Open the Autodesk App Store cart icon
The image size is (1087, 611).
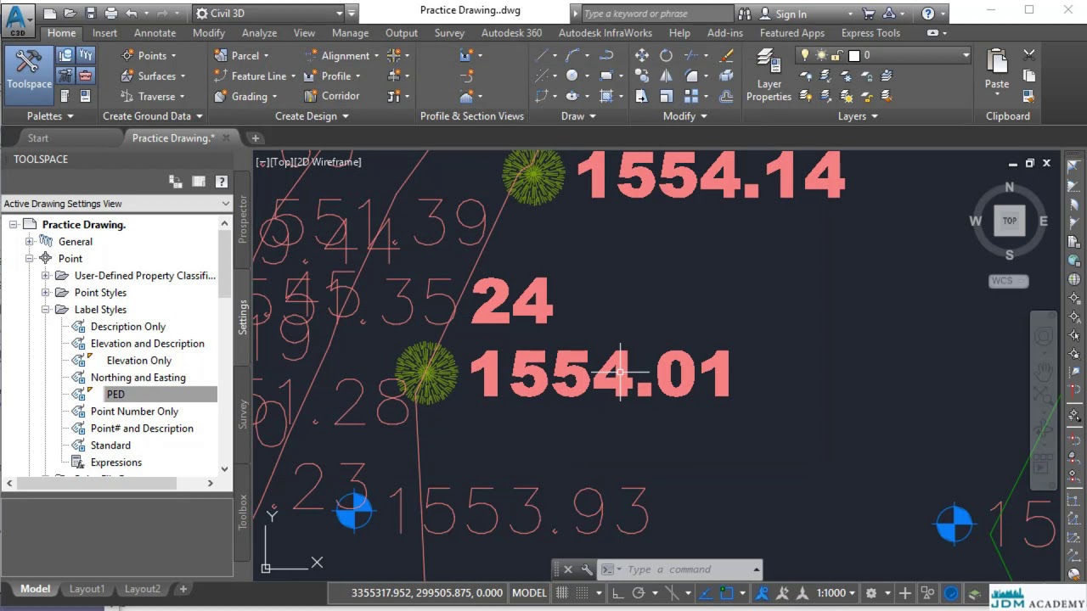pos(868,14)
